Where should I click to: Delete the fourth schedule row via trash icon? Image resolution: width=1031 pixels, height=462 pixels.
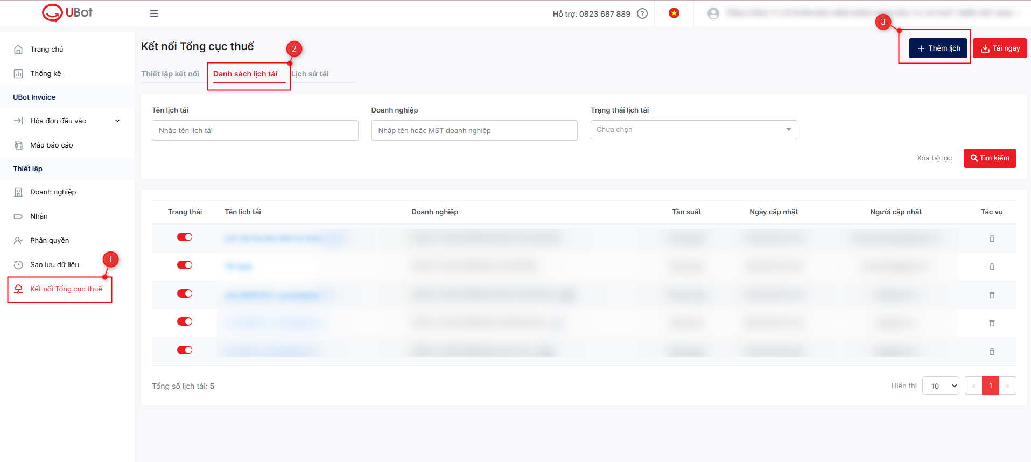(x=992, y=323)
